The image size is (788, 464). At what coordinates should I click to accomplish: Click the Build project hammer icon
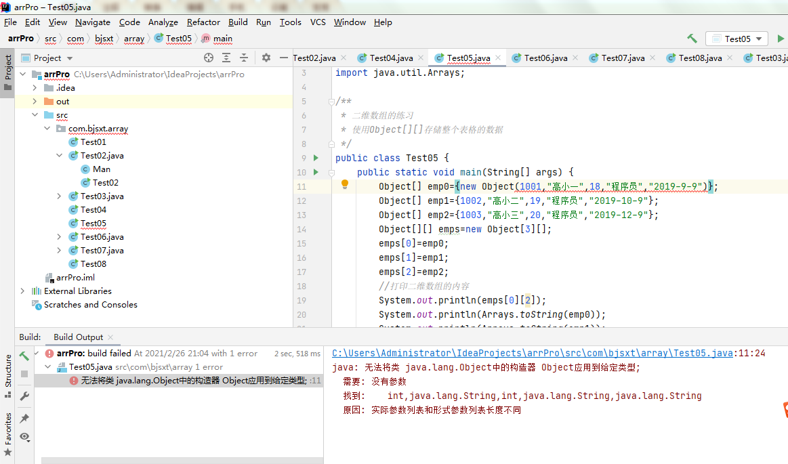coord(692,39)
